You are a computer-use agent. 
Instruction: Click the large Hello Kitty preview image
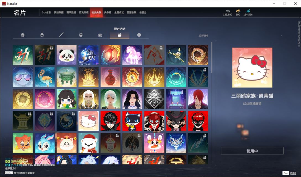(252, 68)
